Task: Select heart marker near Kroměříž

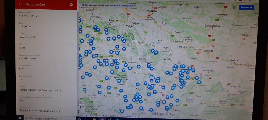Action: coord(155,92)
